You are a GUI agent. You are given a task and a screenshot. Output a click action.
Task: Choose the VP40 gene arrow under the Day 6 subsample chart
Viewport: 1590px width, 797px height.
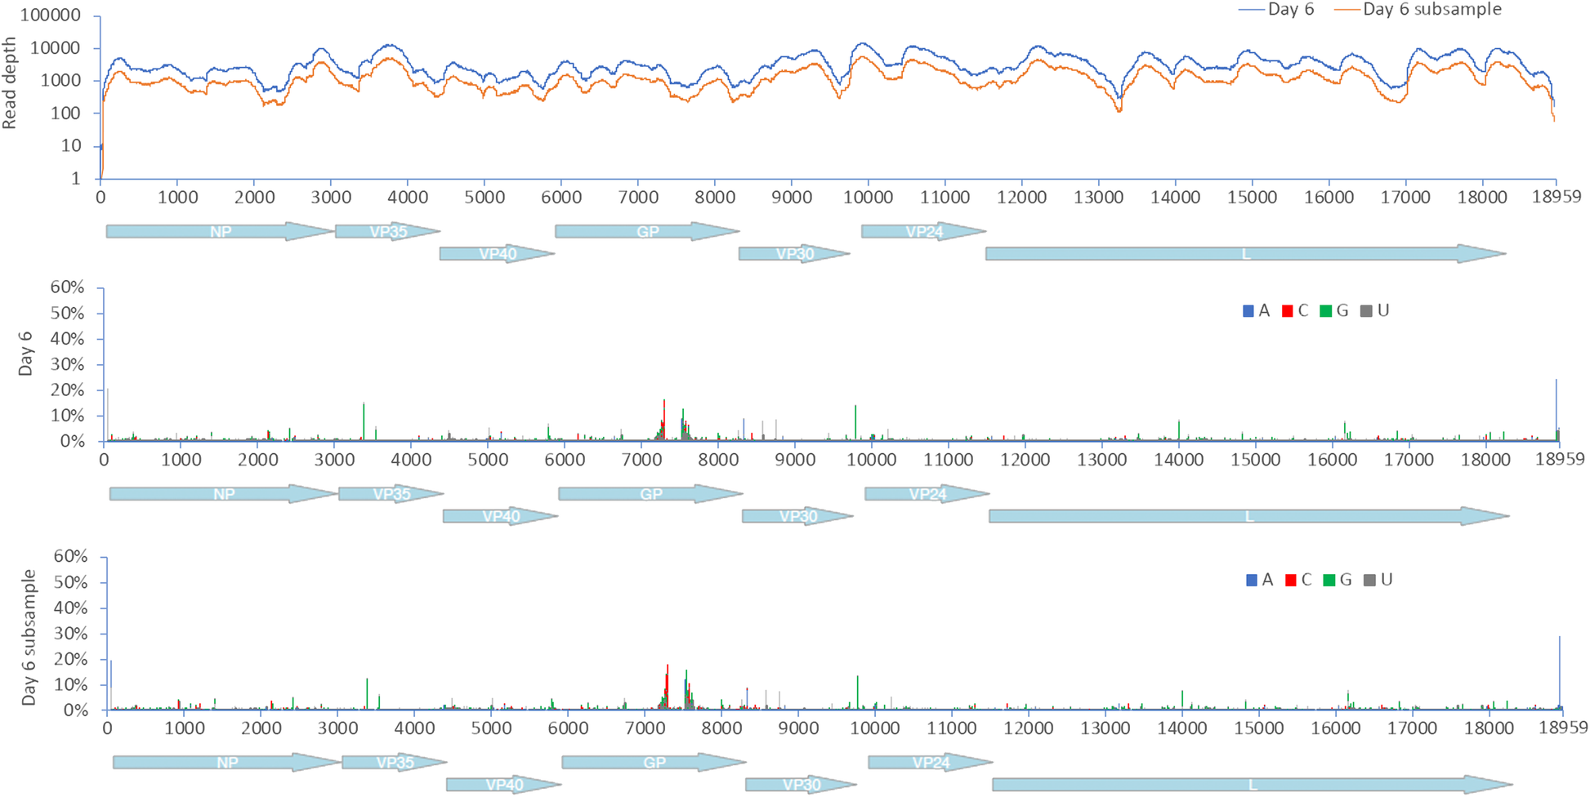(504, 785)
